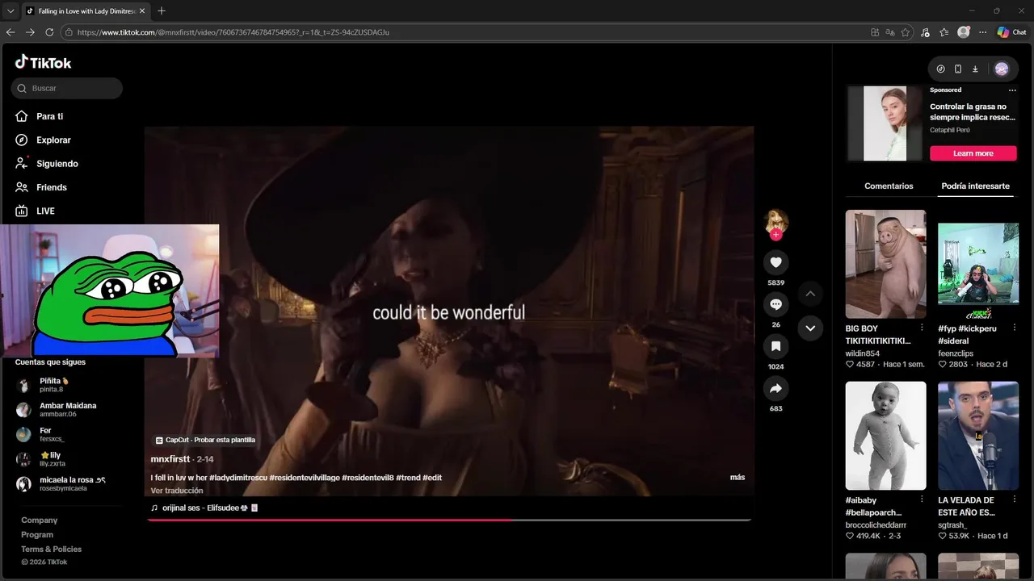Image resolution: width=1034 pixels, height=581 pixels.
Task: Click Ver traducción link
Action: pyautogui.click(x=177, y=490)
